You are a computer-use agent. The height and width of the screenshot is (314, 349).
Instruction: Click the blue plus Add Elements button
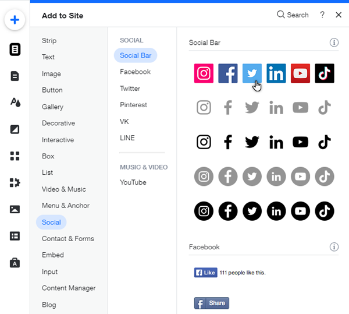(x=15, y=20)
